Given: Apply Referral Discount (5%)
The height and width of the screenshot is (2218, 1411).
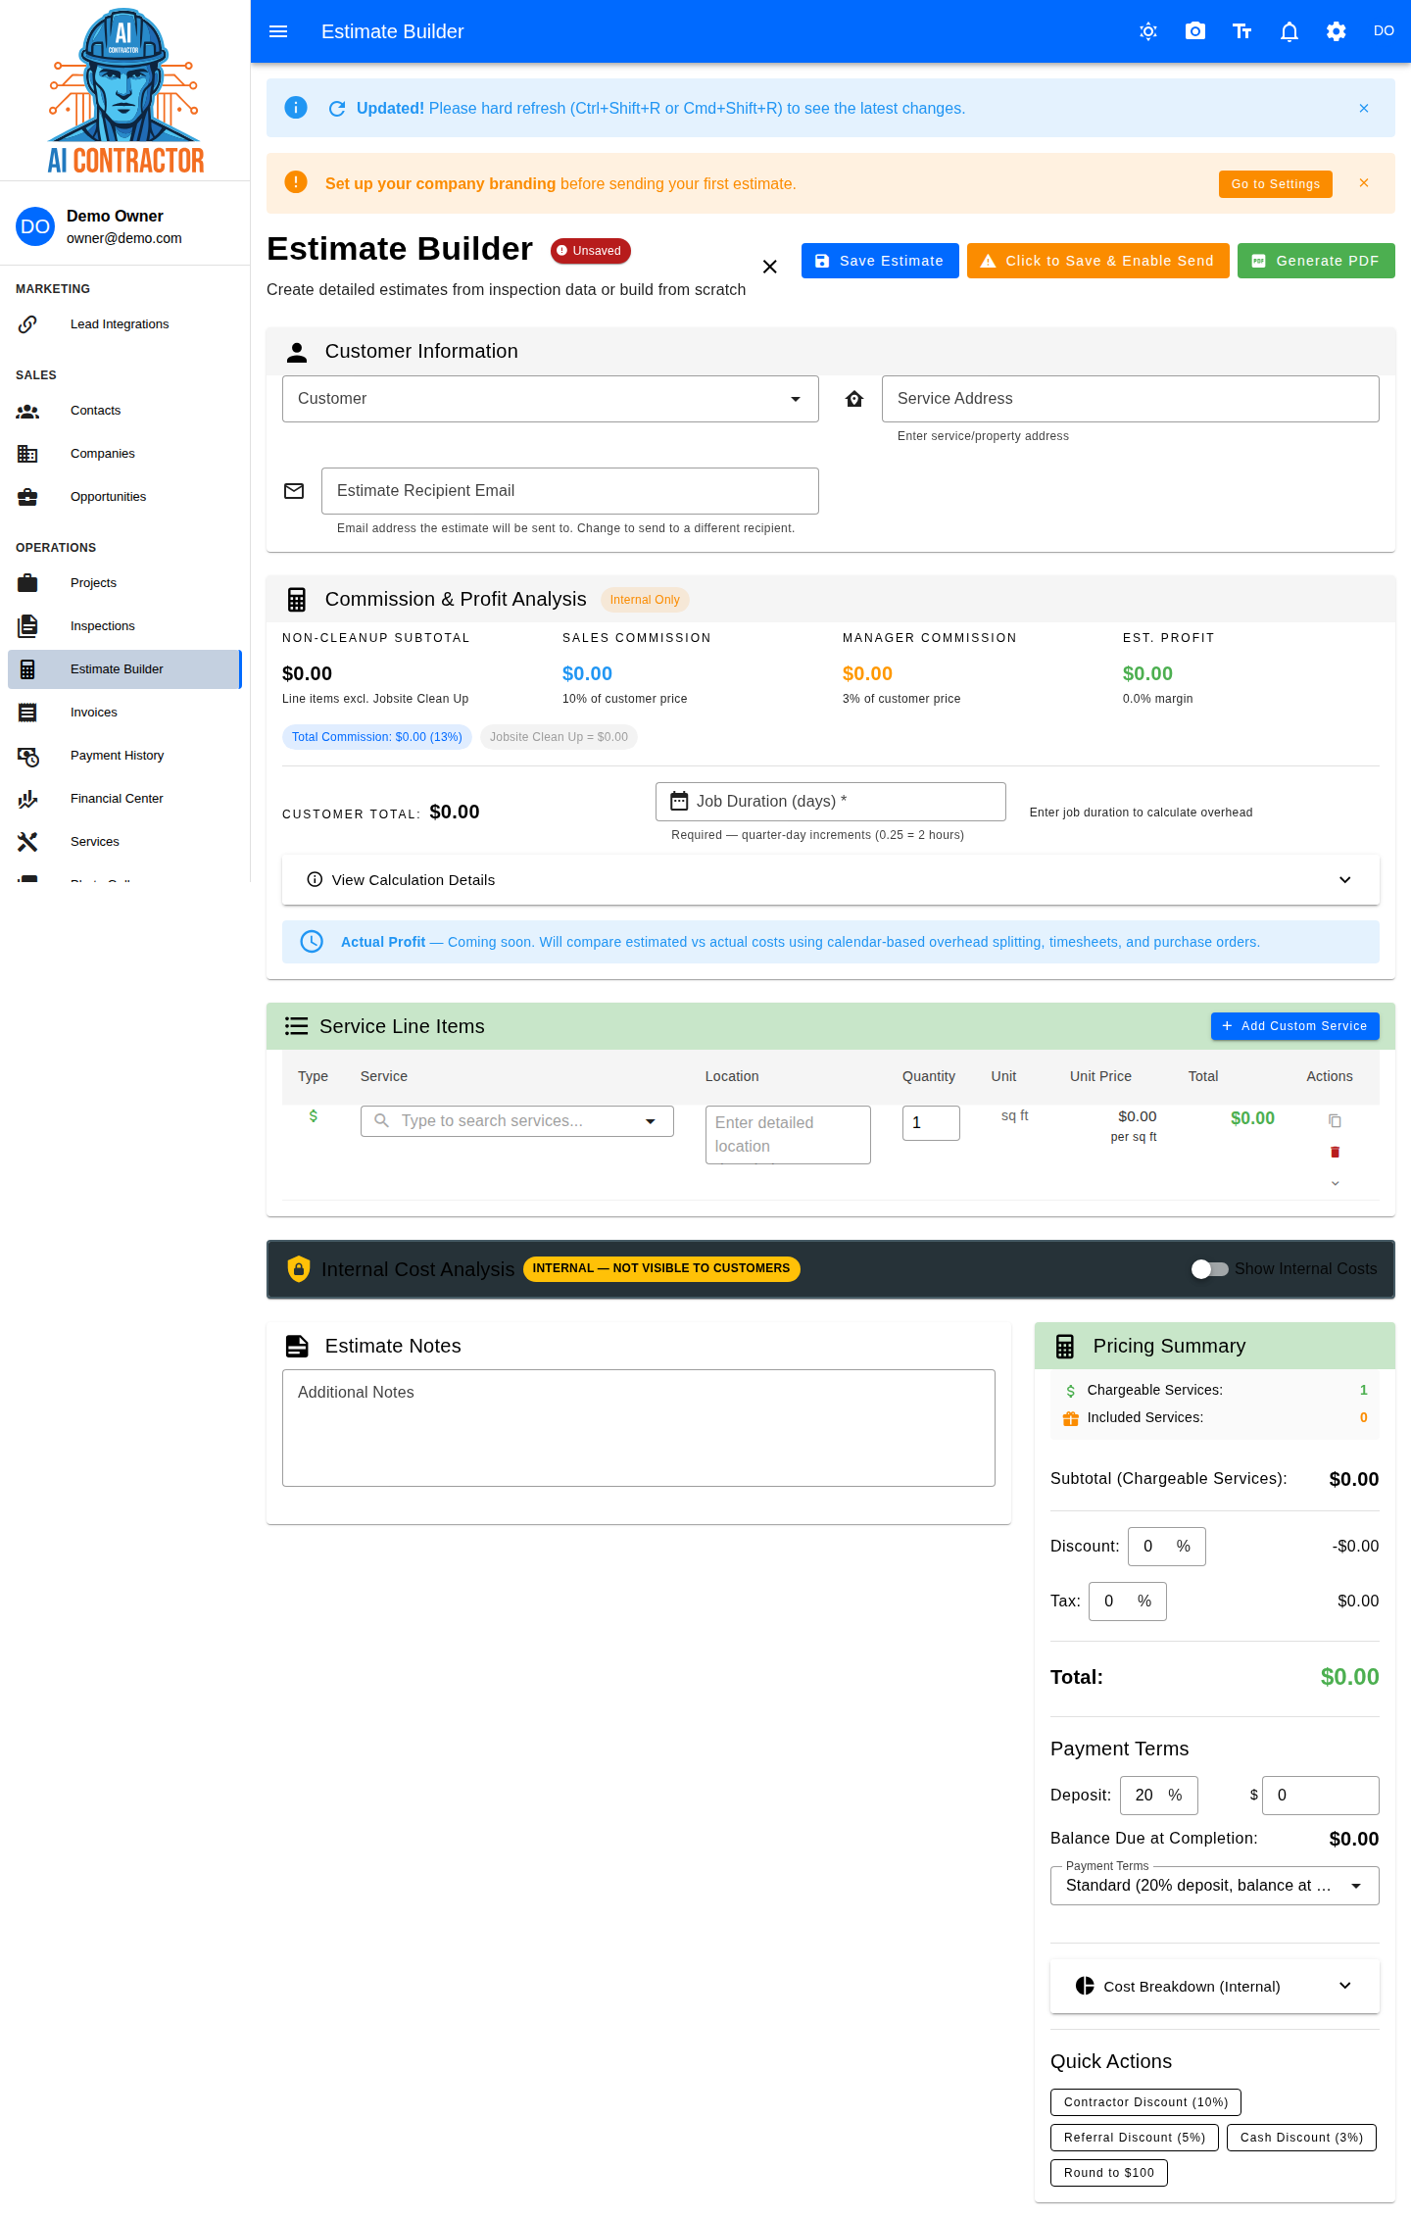Looking at the screenshot, I should tap(1134, 2138).
